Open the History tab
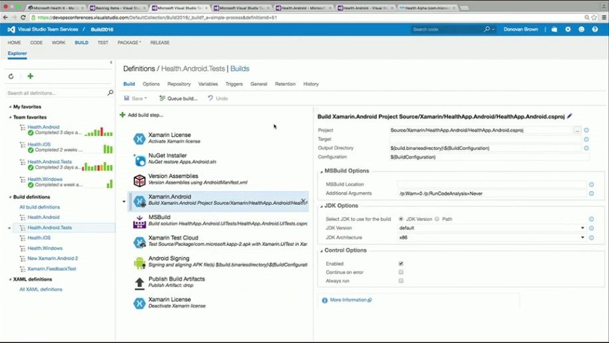The image size is (609, 343). coord(311,84)
